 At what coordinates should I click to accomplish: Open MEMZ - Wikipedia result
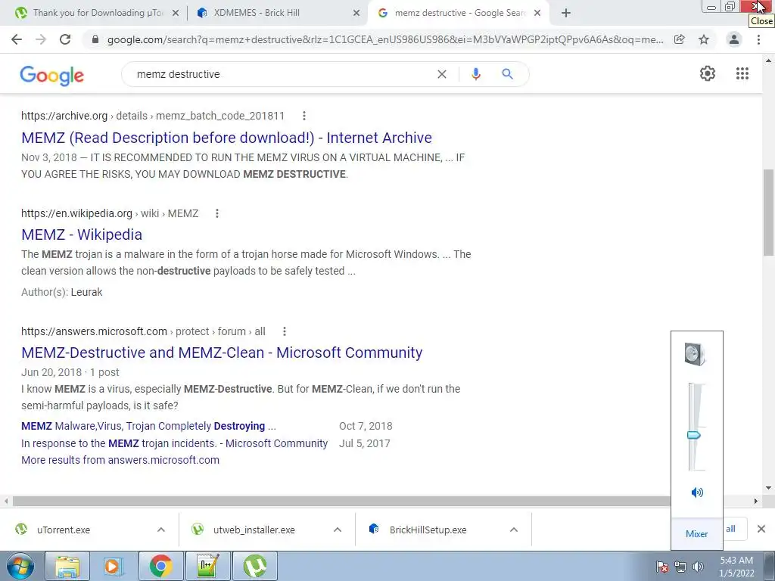82,235
